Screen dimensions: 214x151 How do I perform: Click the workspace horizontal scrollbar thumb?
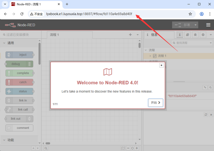(48, 143)
